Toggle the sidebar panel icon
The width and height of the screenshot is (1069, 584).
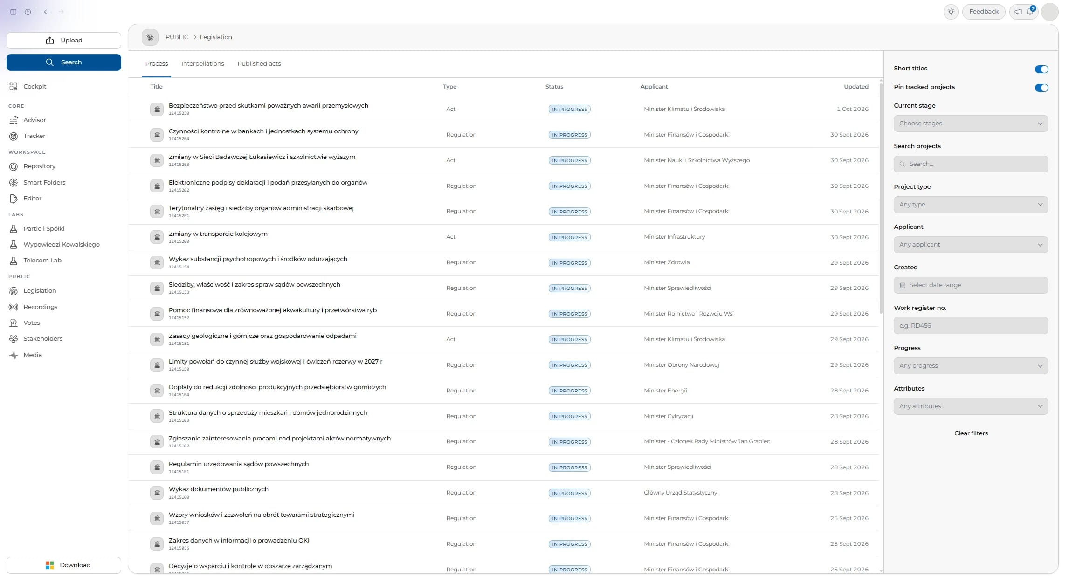point(14,12)
